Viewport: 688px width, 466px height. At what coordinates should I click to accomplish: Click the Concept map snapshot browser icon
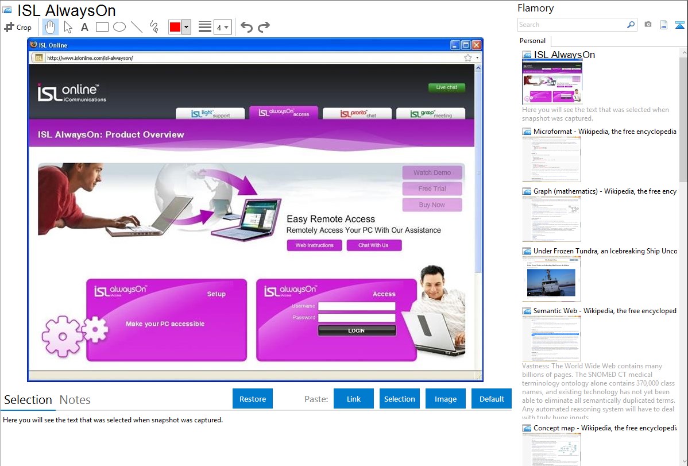point(527,428)
